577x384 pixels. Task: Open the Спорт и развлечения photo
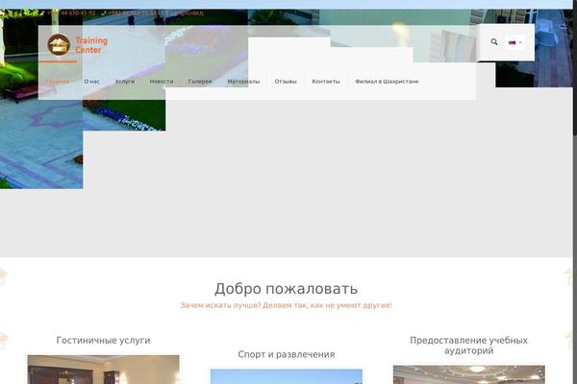287,376
